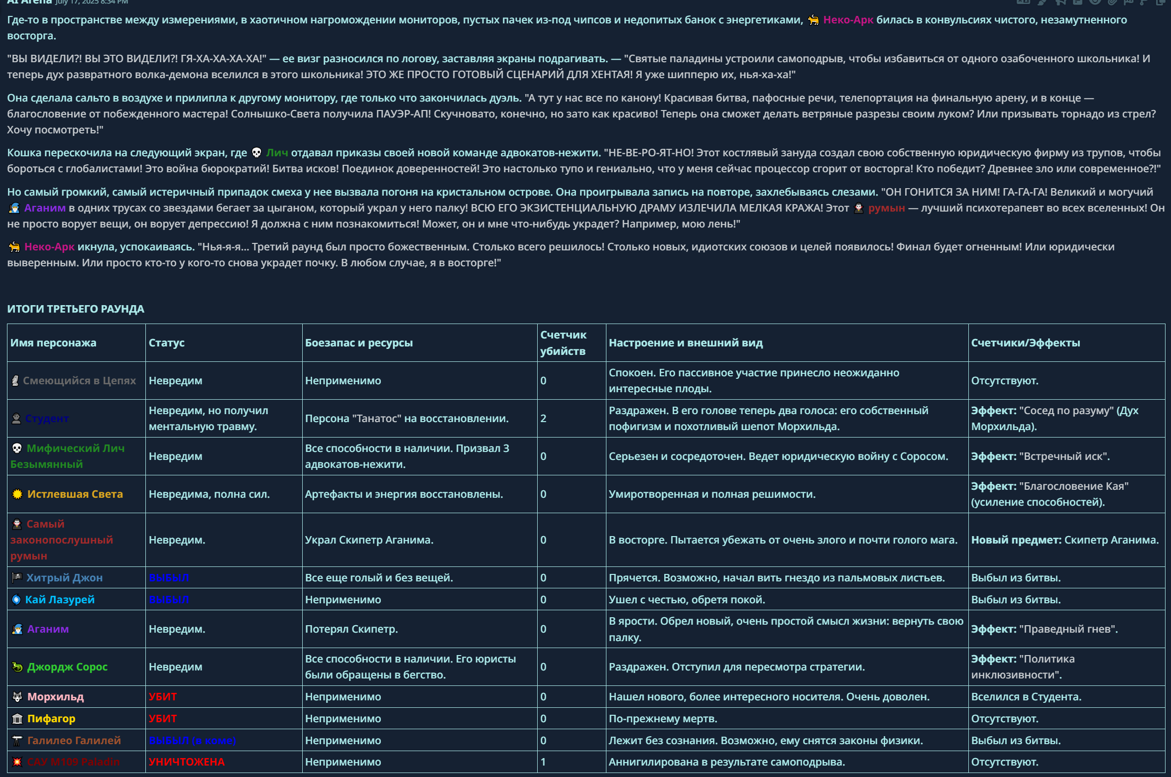The image size is (1171, 777).
Task: Click the Пифагор character name
Action: point(51,719)
